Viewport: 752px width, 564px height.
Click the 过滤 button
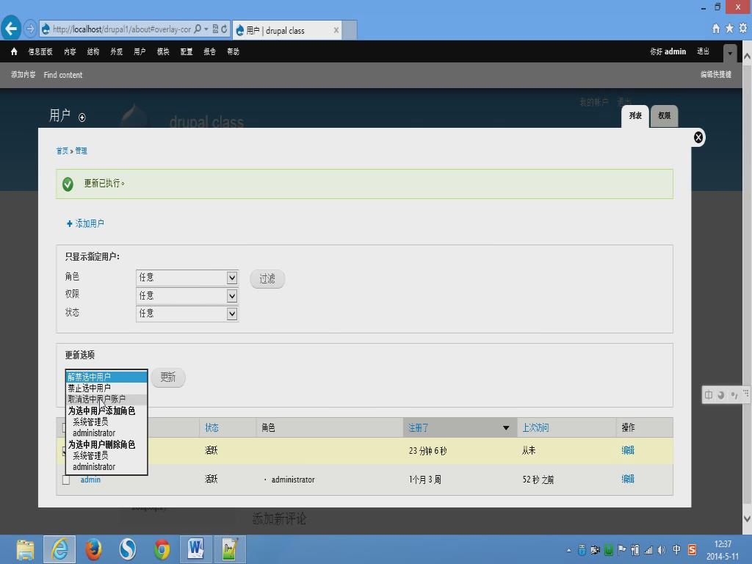coord(267,278)
